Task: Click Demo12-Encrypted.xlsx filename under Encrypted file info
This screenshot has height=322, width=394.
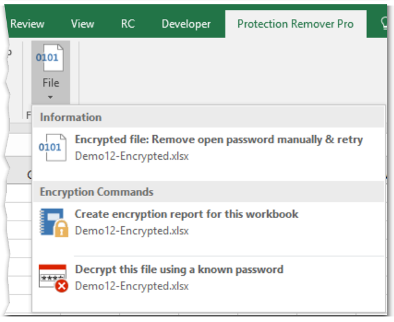Action: pos(132,156)
